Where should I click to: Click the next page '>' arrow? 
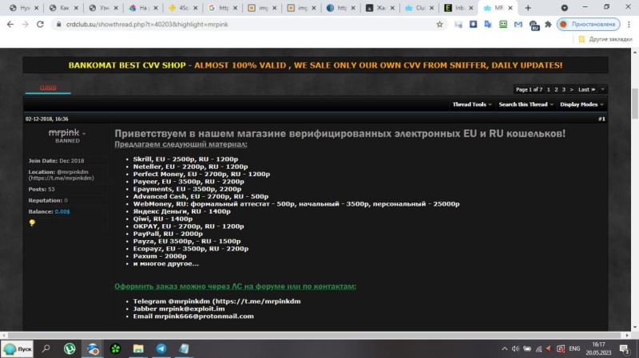(571, 89)
